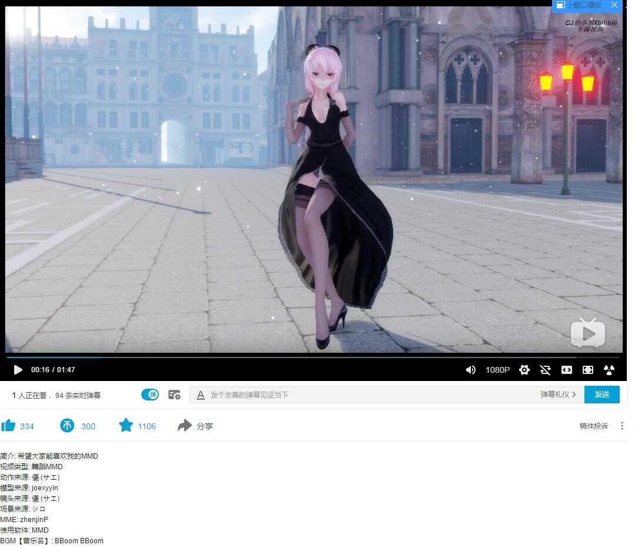Play the paused video
This screenshot has height=548, width=638.
coord(18,369)
